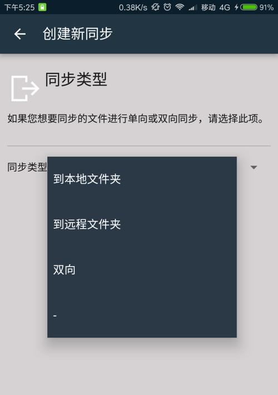Image resolution: width=278 pixels, height=395 pixels.
Task: Select the dash empty option in list
Action: [142, 315]
